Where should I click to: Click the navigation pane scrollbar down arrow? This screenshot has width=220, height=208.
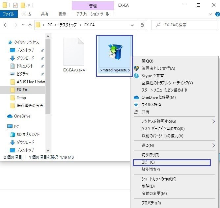[x=48, y=151]
